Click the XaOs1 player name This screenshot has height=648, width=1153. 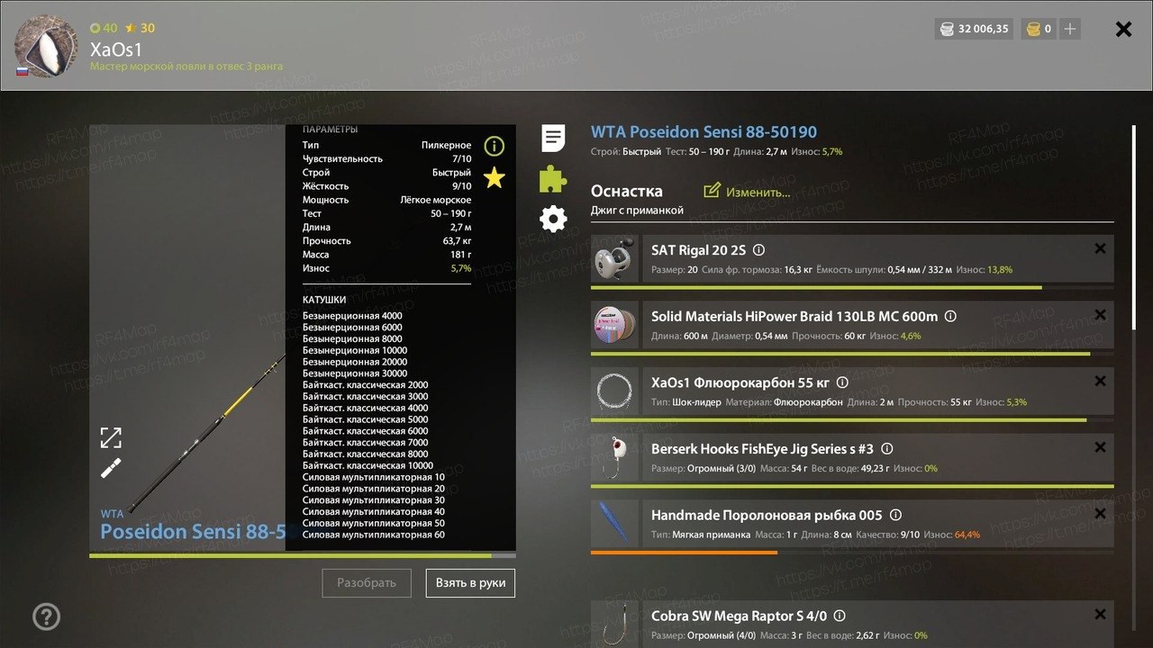(116, 49)
